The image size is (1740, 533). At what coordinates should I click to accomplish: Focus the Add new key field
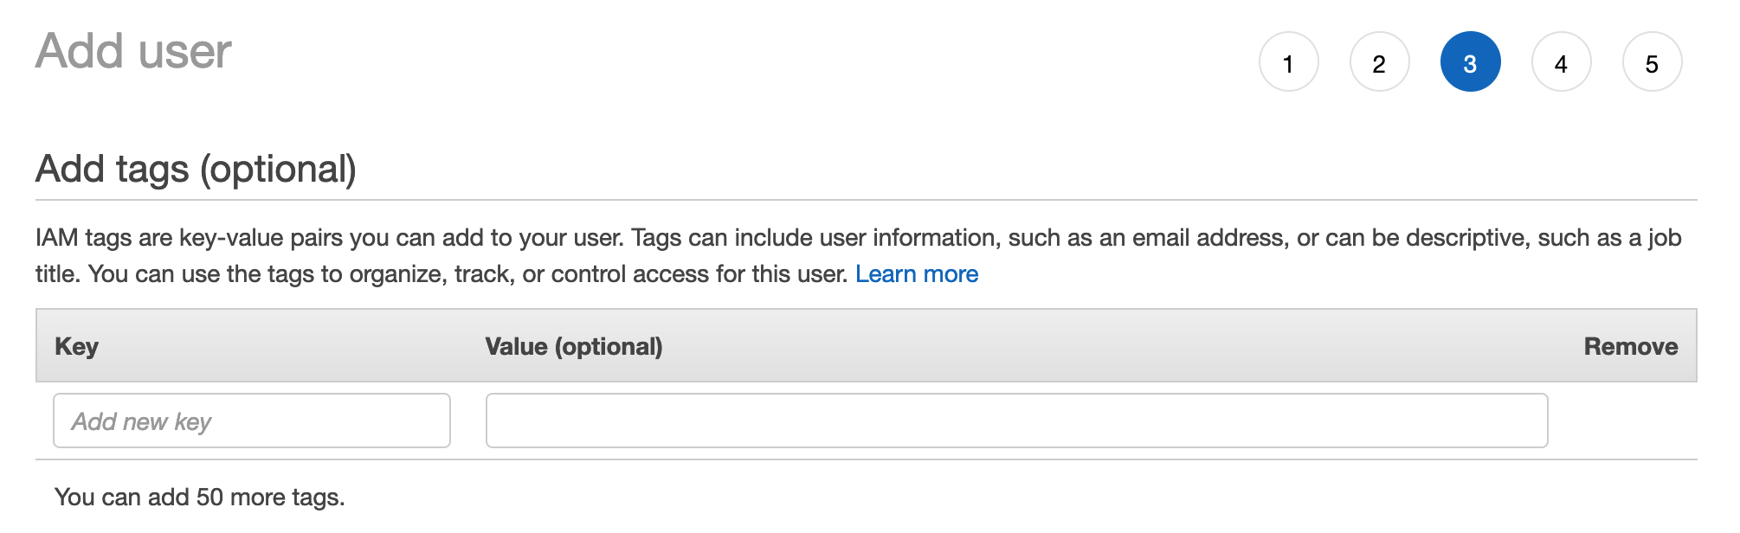pos(251,421)
